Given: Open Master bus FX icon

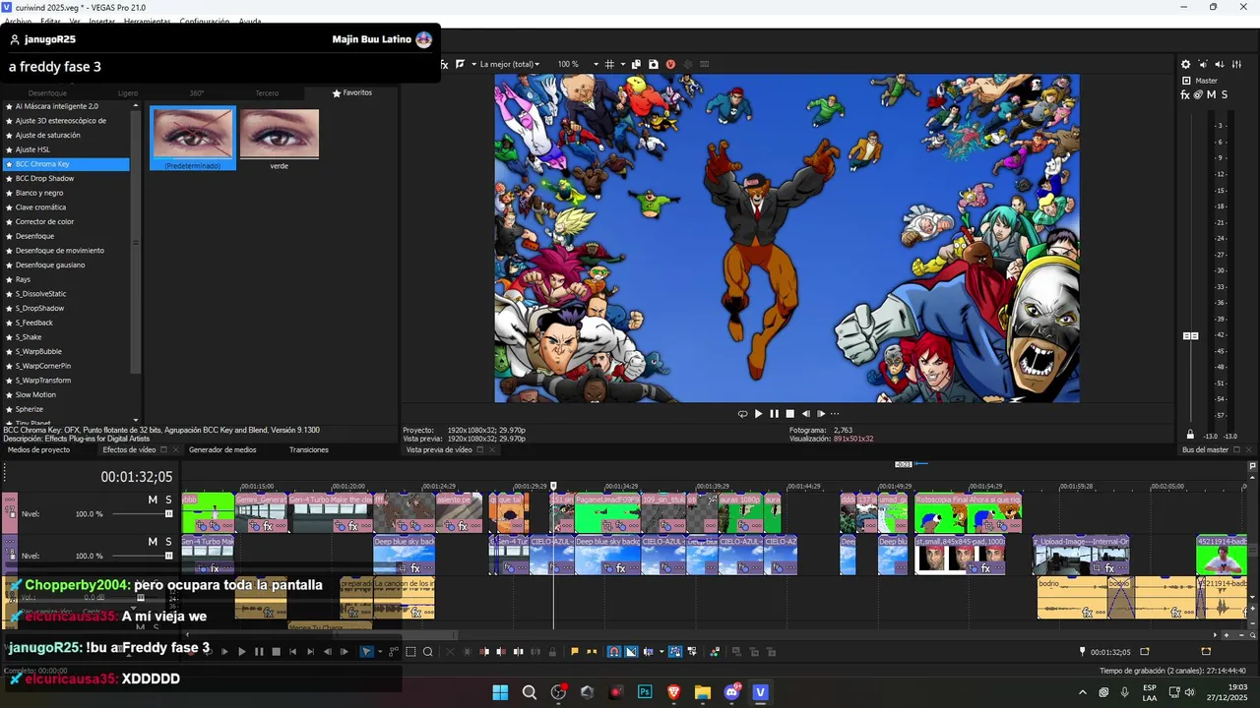Looking at the screenshot, I should (x=1186, y=94).
